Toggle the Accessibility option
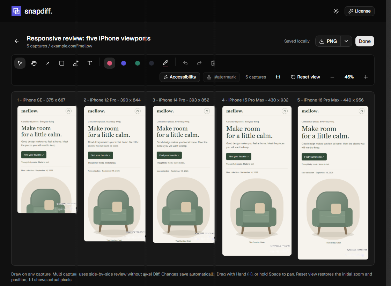The height and width of the screenshot is (286, 391). point(180,77)
